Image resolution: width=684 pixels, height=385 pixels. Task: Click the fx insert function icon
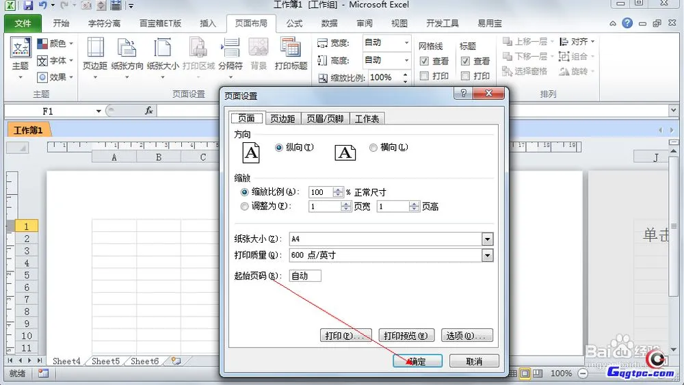point(148,111)
